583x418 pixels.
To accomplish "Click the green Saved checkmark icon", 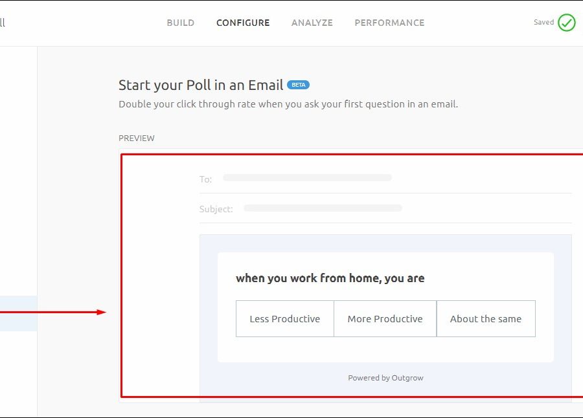I will click(x=566, y=23).
